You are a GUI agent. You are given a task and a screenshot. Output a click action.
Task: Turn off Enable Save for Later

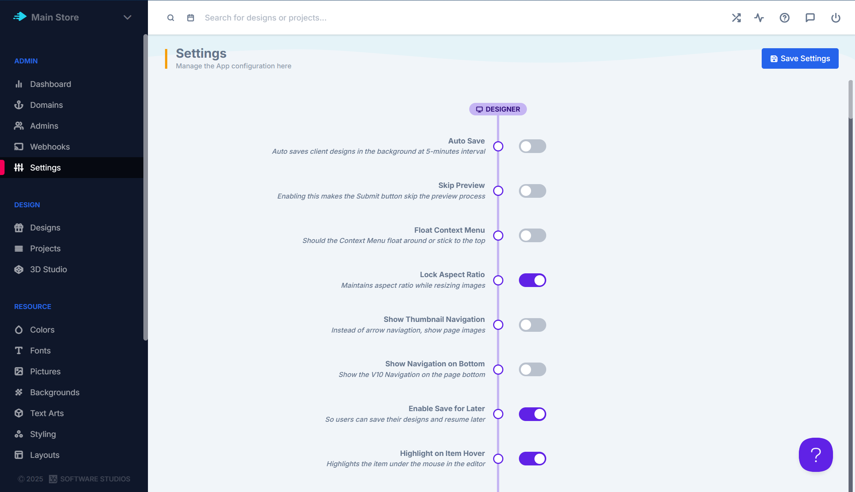click(x=532, y=414)
